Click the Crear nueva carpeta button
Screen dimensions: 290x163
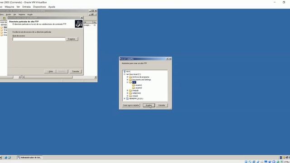pos(131,105)
